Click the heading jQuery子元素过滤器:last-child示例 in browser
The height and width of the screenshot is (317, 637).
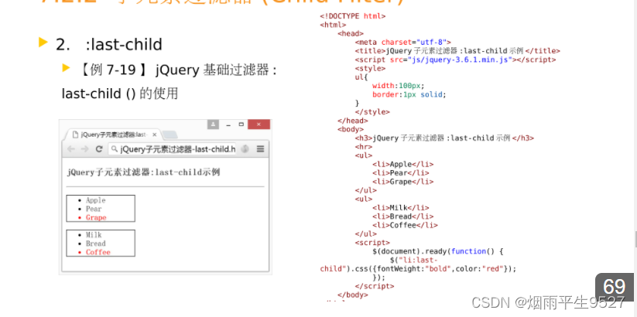(x=143, y=172)
